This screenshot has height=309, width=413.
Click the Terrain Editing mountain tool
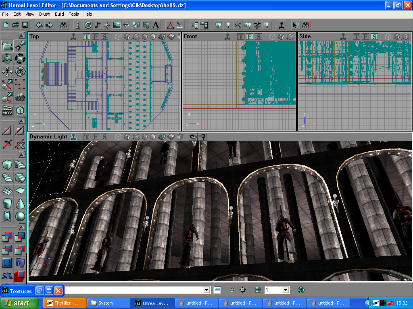20,97
